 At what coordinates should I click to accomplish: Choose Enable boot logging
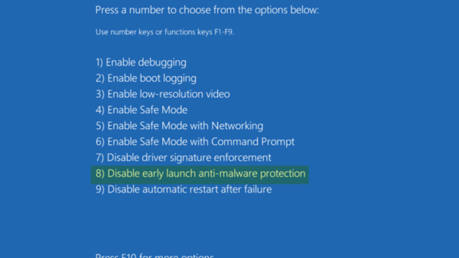point(146,78)
